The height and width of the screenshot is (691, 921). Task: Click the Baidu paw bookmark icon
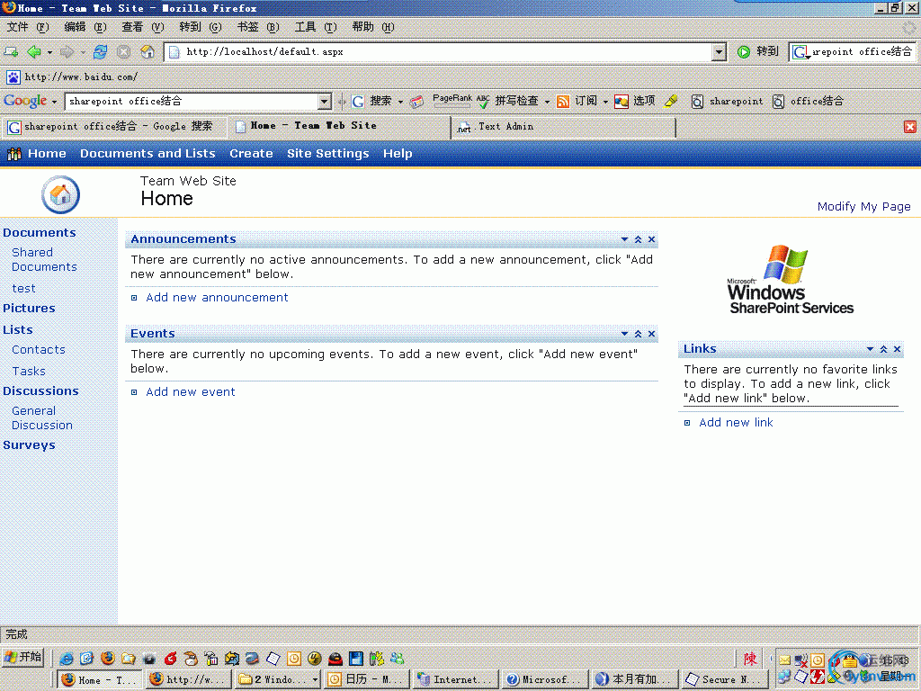coord(13,76)
